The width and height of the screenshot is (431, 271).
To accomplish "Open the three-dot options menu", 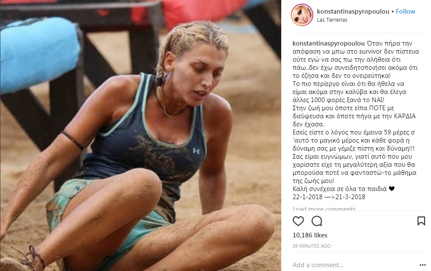I will pos(423,265).
